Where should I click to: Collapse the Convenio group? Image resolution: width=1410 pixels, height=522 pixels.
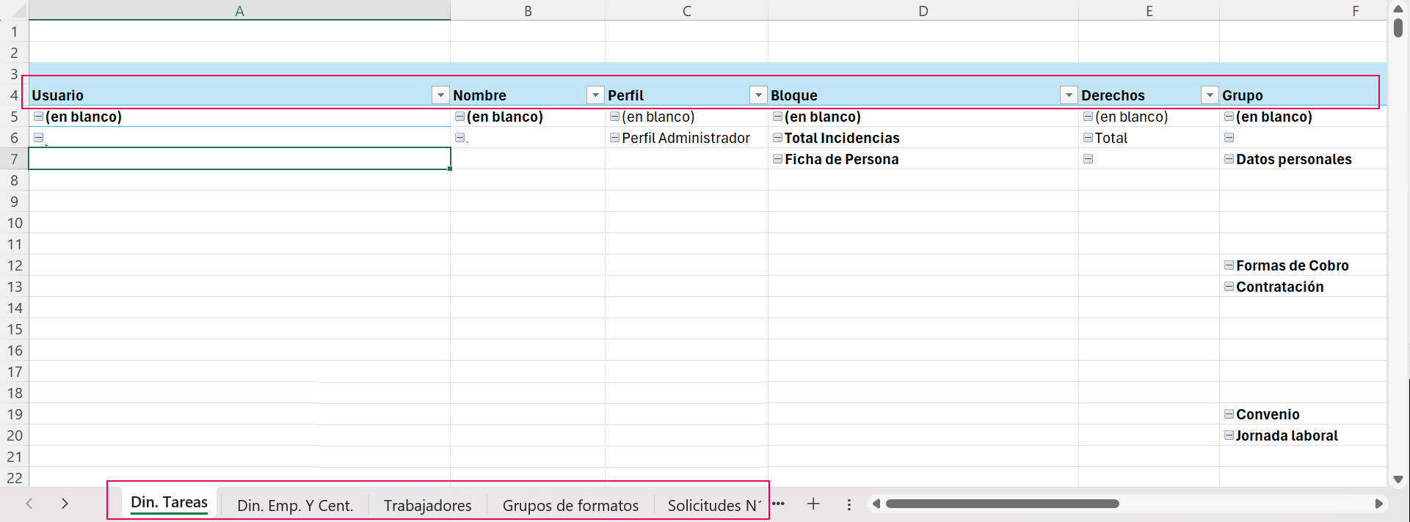(x=1229, y=413)
